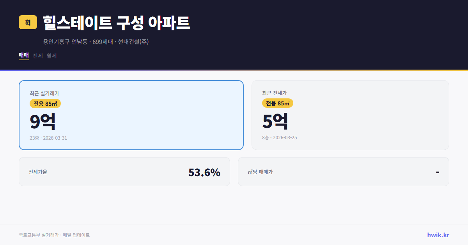Click the 9억 price value
The height and width of the screenshot is (245, 468).
(43, 121)
